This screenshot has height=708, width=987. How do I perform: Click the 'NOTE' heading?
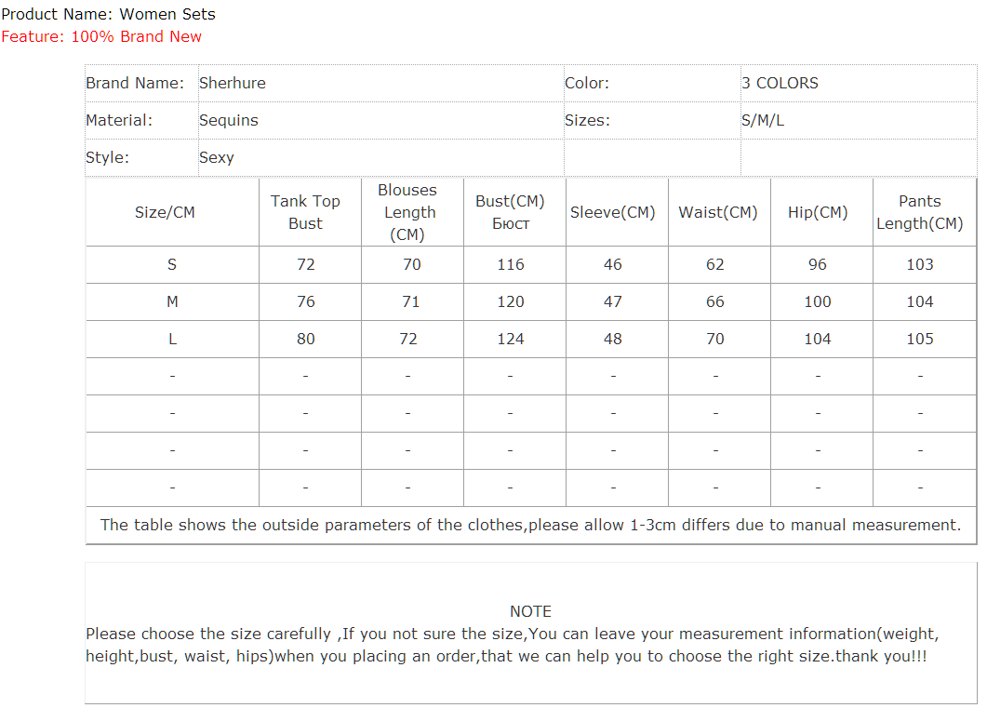530,612
